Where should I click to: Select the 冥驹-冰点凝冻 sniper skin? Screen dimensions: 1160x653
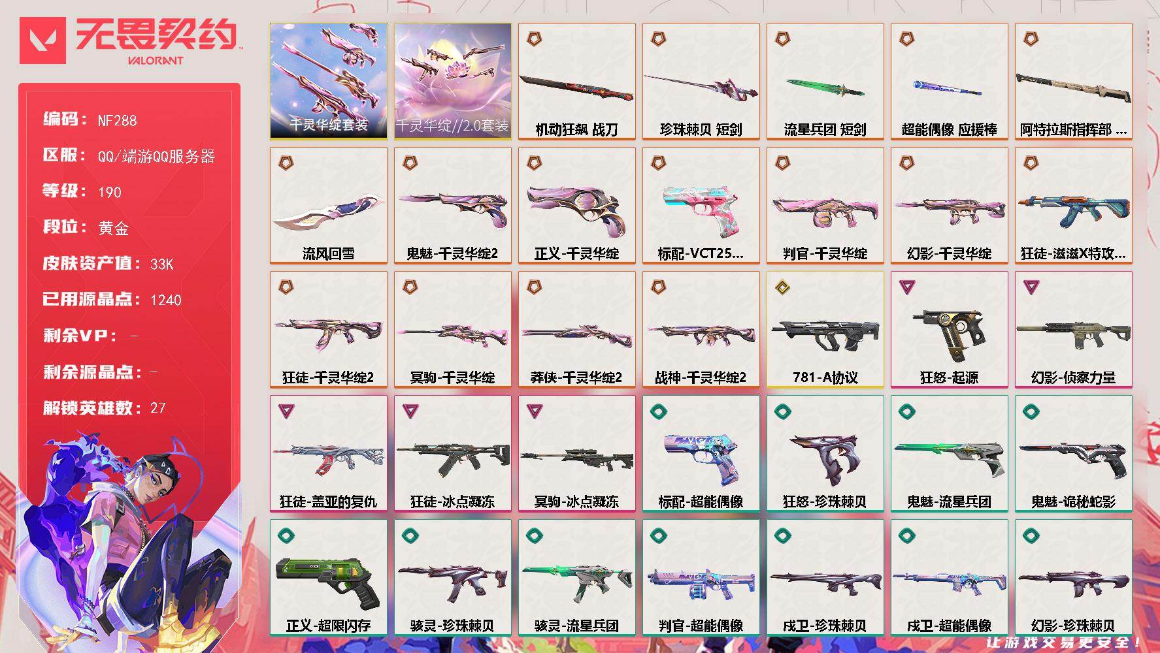[x=576, y=454]
